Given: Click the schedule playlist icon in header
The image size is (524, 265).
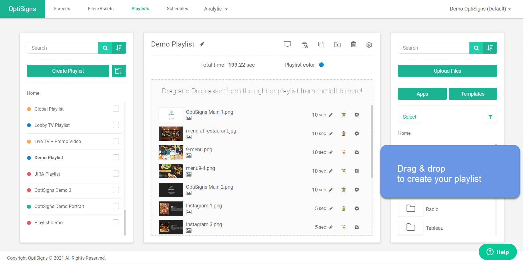Looking at the screenshot, I should [x=305, y=45].
